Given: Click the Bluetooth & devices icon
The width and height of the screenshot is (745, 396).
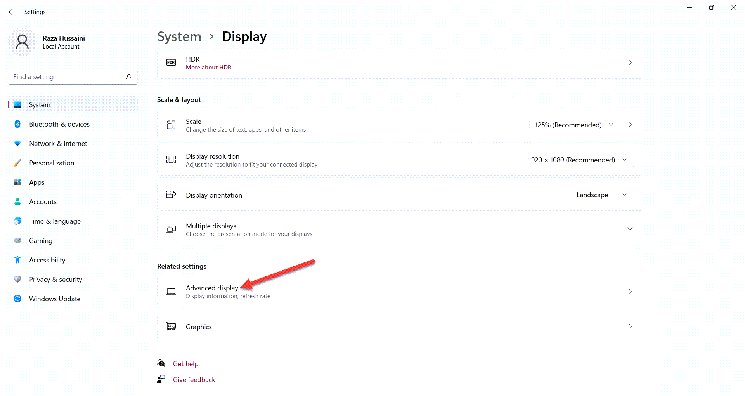Looking at the screenshot, I should 17,124.
